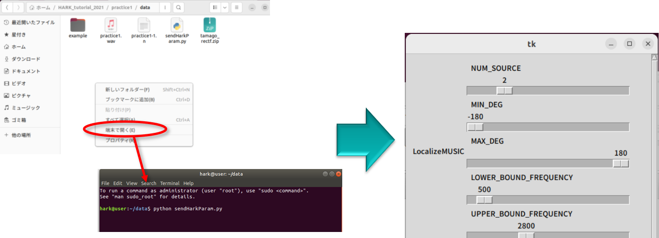Select the tamago_rectf.zip archive
Screen dimensions: 659x238
pos(209,25)
